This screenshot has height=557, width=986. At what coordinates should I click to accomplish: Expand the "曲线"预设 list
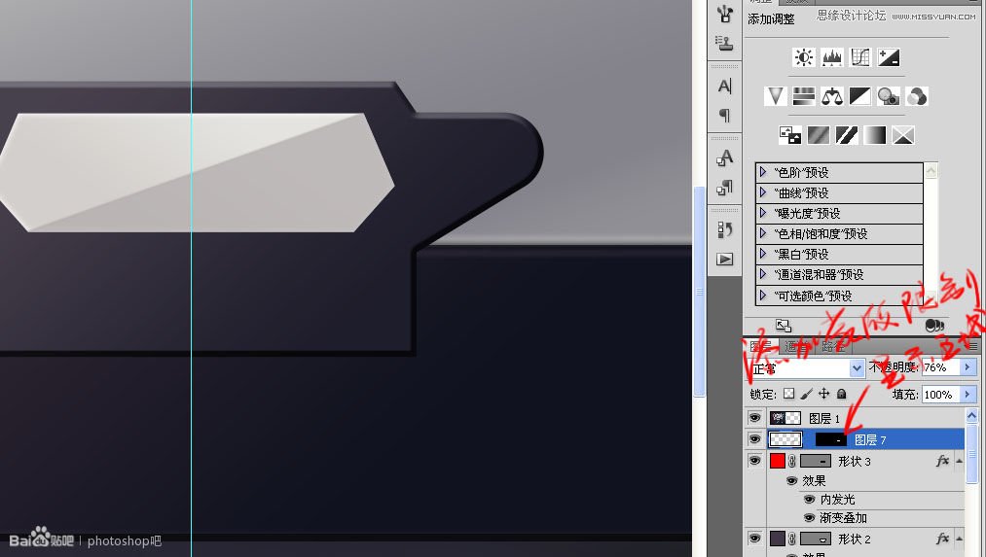pyautogui.click(x=763, y=192)
